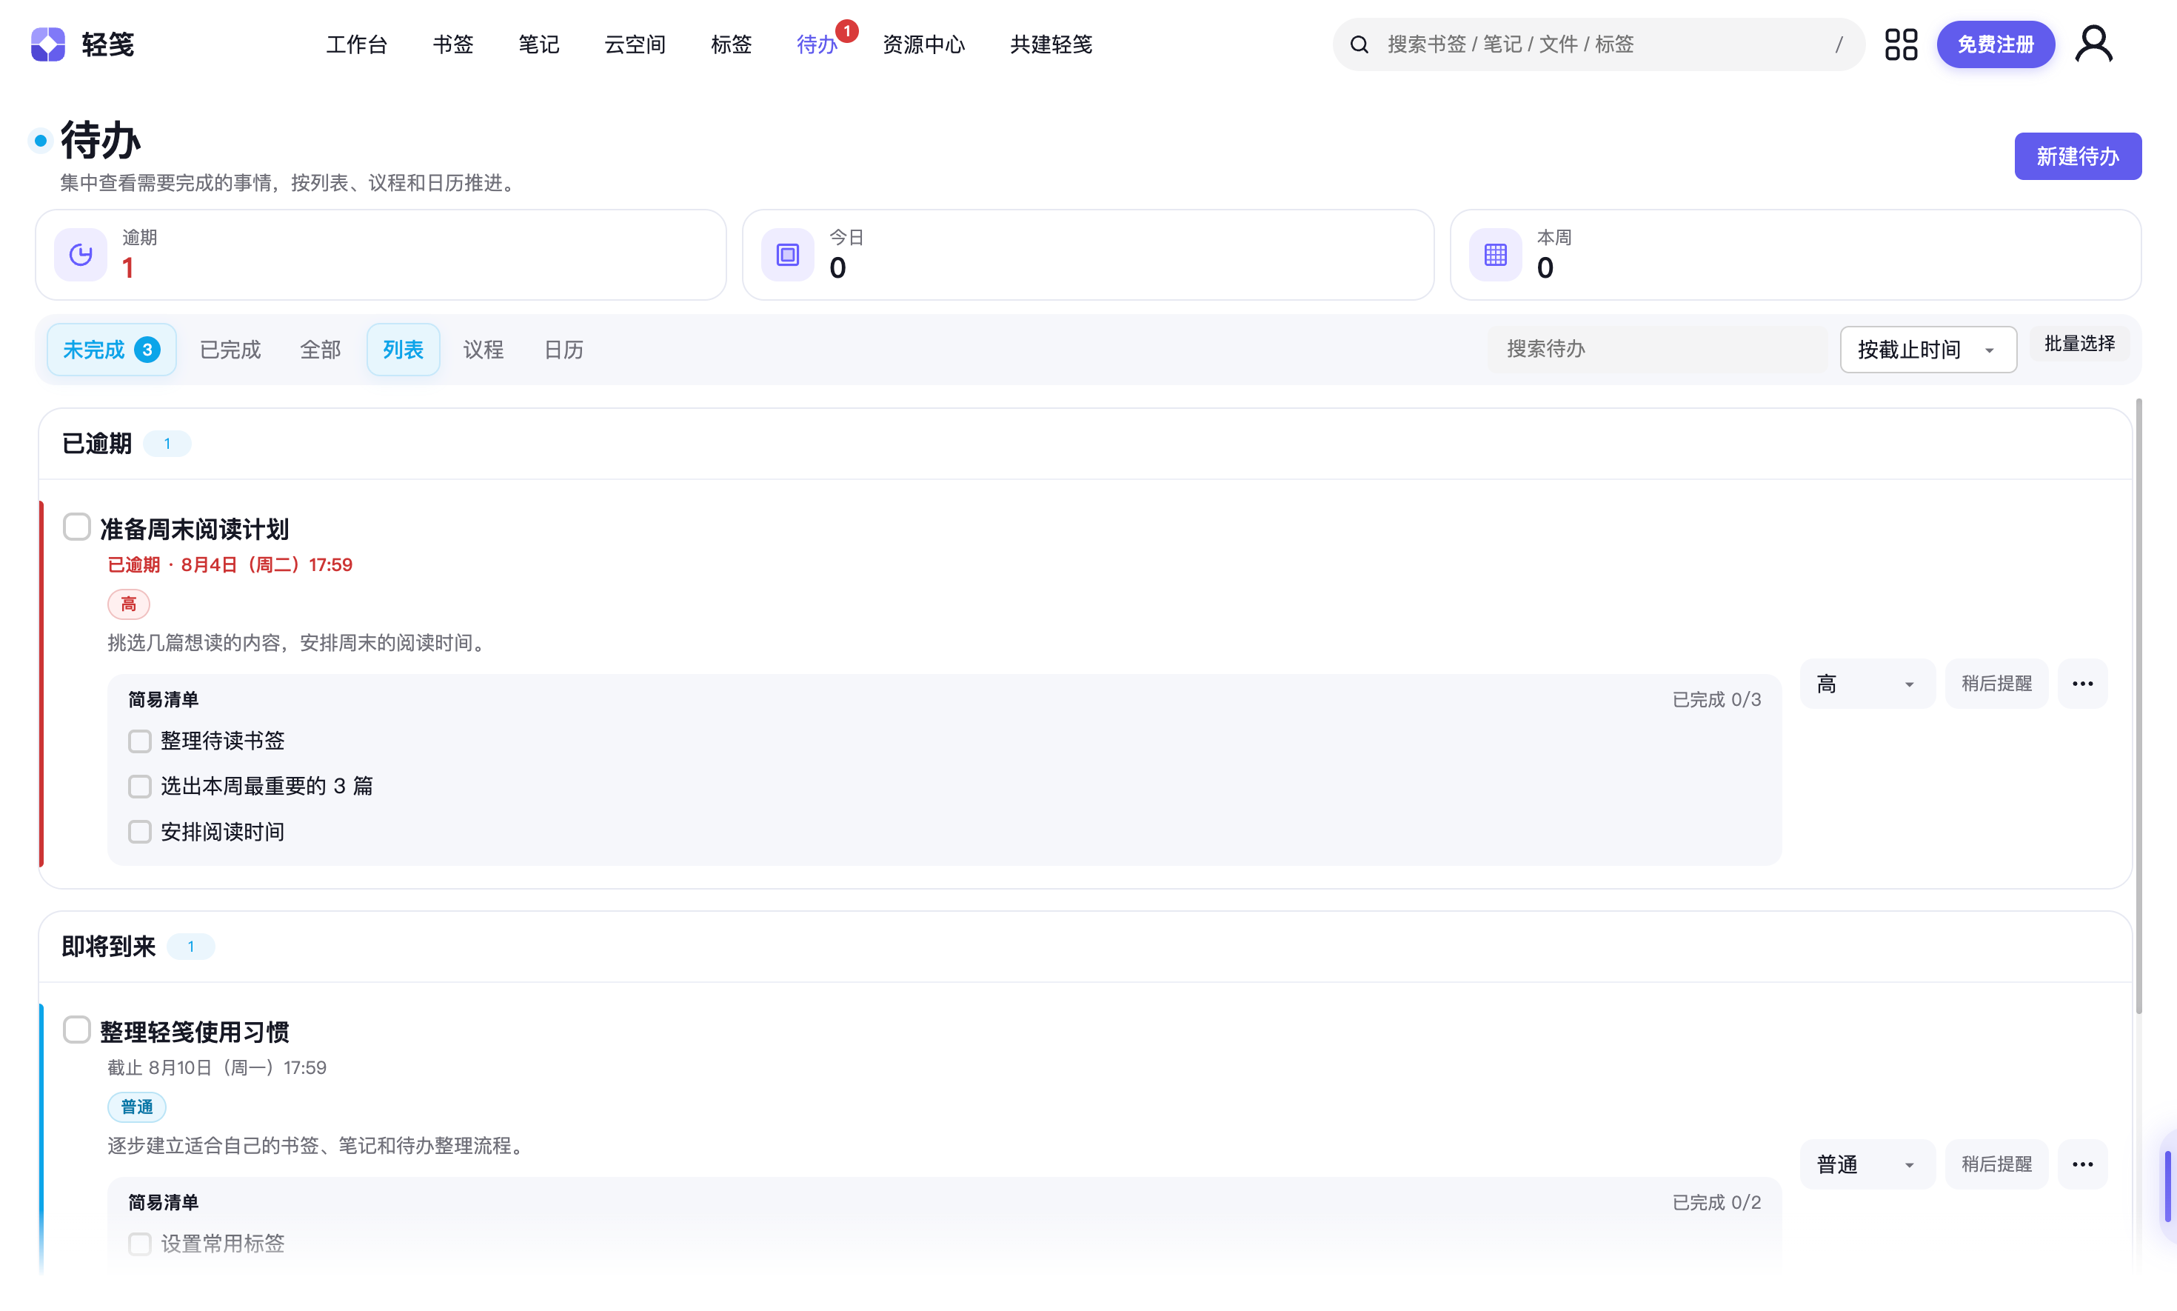Open the user account avatar icon
The image size is (2177, 1311).
pyautogui.click(x=2093, y=44)
